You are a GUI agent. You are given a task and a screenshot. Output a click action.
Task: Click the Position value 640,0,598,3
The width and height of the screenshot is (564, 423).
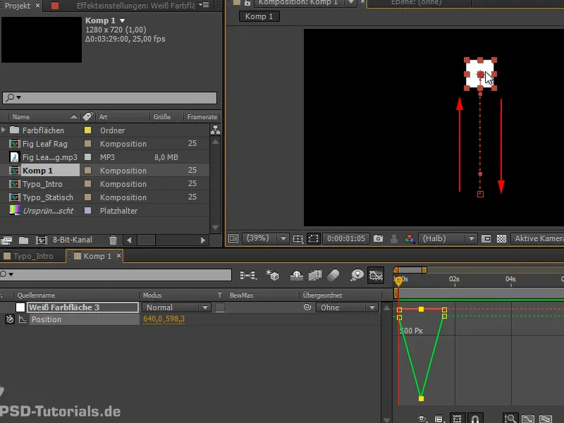coord(164,319)
